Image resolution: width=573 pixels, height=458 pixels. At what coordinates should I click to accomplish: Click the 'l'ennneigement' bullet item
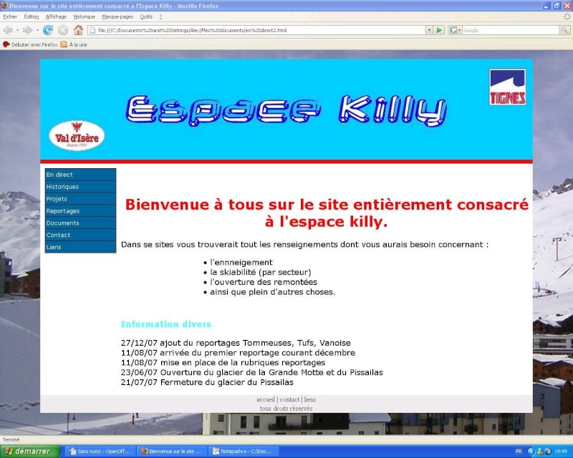click(241, 262)
